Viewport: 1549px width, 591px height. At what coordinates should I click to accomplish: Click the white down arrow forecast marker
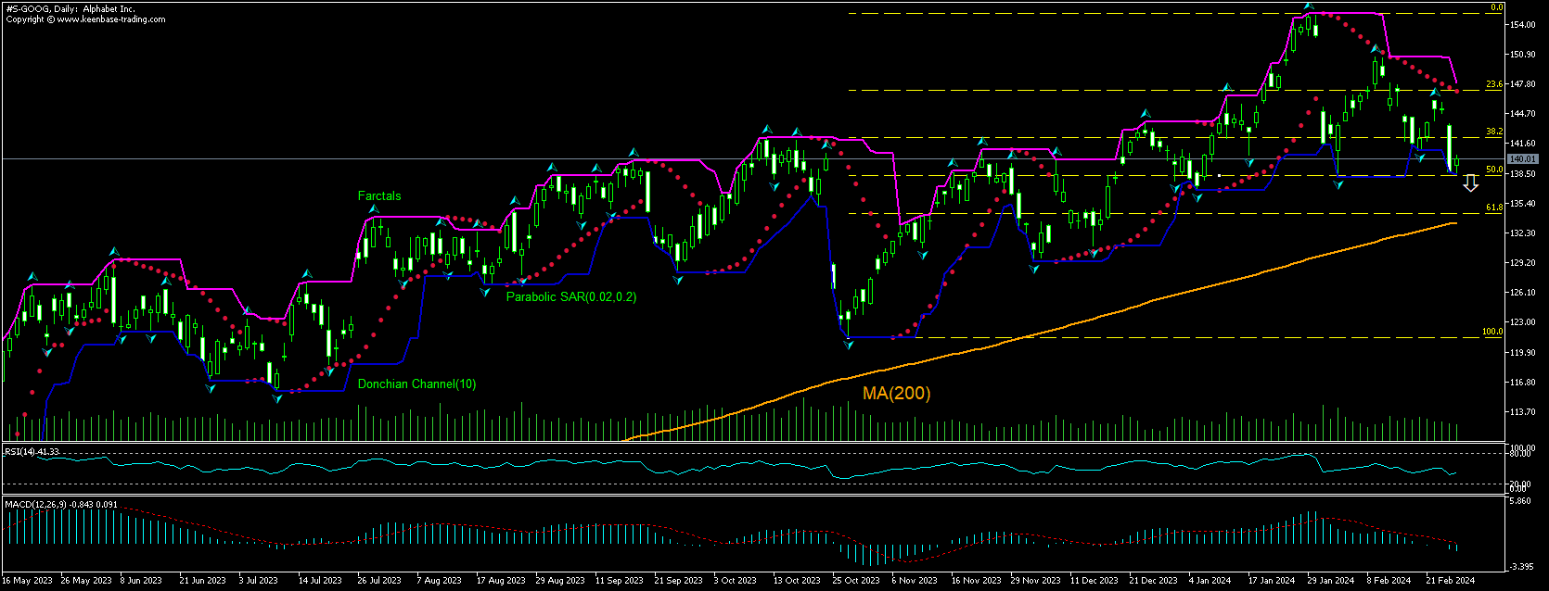pos(1470,183)
